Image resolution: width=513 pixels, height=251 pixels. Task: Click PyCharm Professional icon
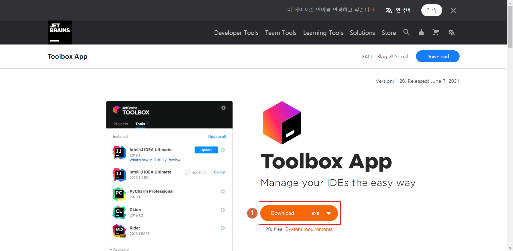pyautogui.click(x=119, y=194)
